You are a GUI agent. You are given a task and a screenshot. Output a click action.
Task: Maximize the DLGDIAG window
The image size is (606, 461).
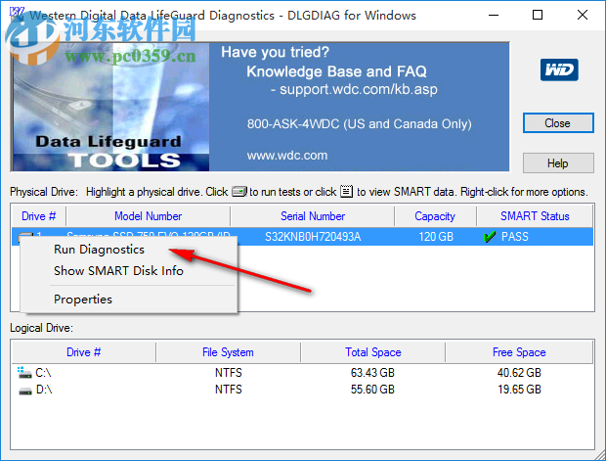pos(538,15)
